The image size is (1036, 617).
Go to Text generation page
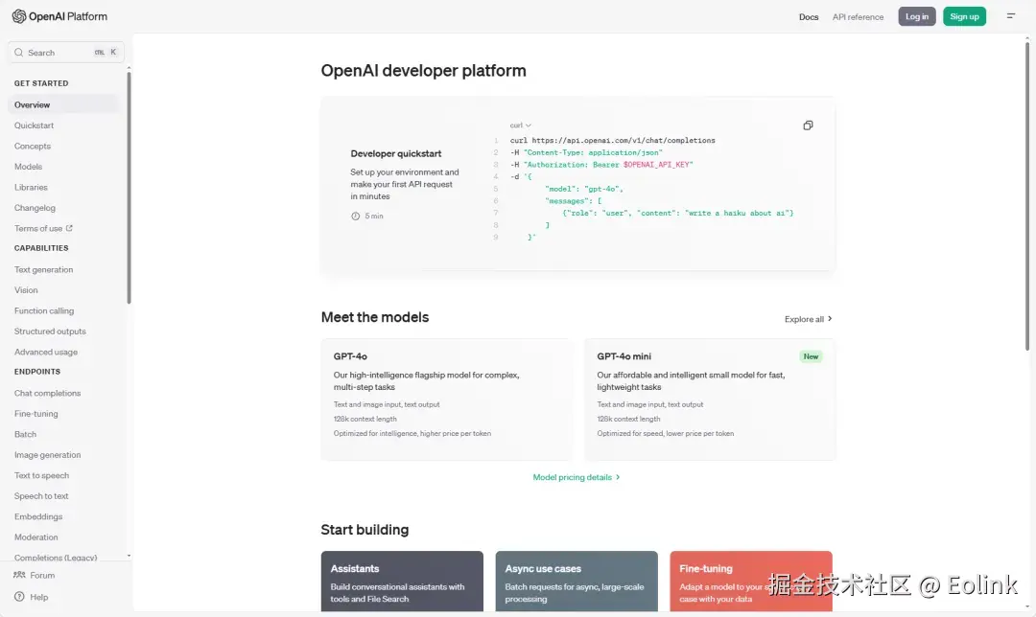tap(43, 269)
